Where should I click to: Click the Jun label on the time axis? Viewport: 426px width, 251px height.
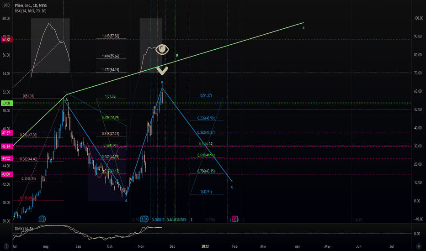coord(359,246)
